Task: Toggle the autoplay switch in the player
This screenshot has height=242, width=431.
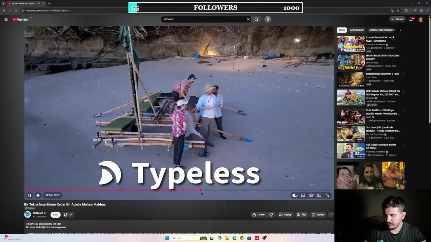Action: point(295,195)
